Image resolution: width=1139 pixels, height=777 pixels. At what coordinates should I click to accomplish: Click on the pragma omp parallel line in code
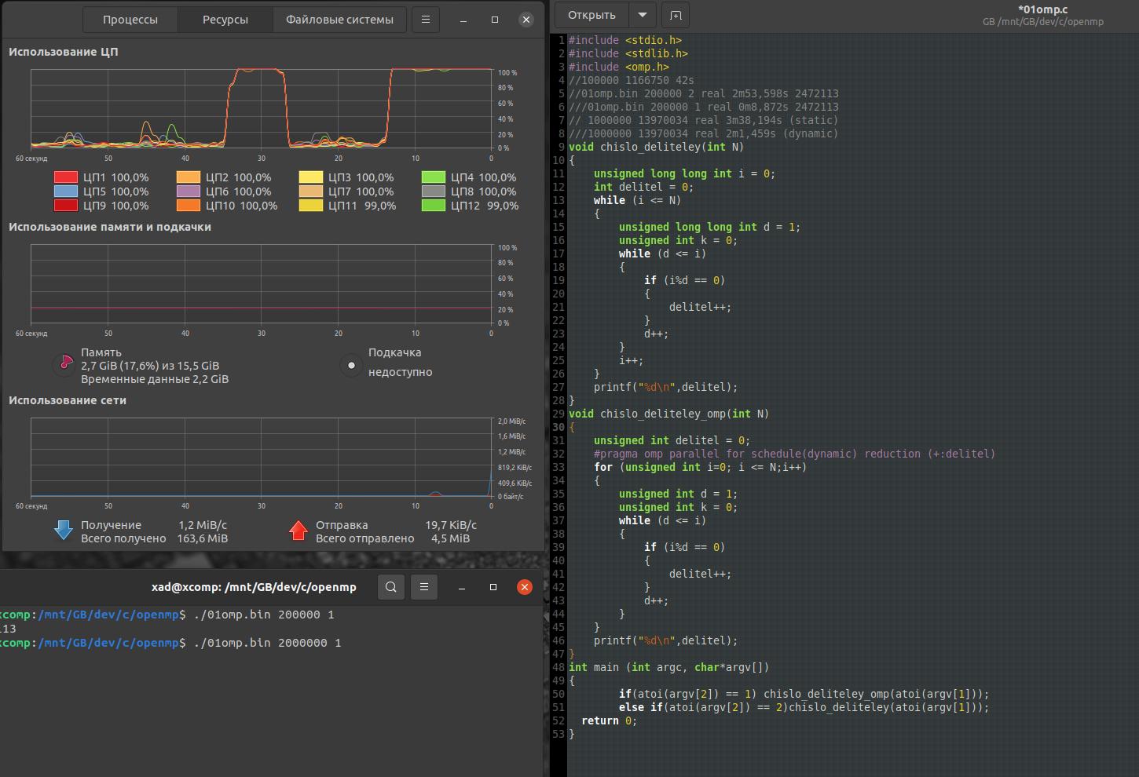pos(793,454)
